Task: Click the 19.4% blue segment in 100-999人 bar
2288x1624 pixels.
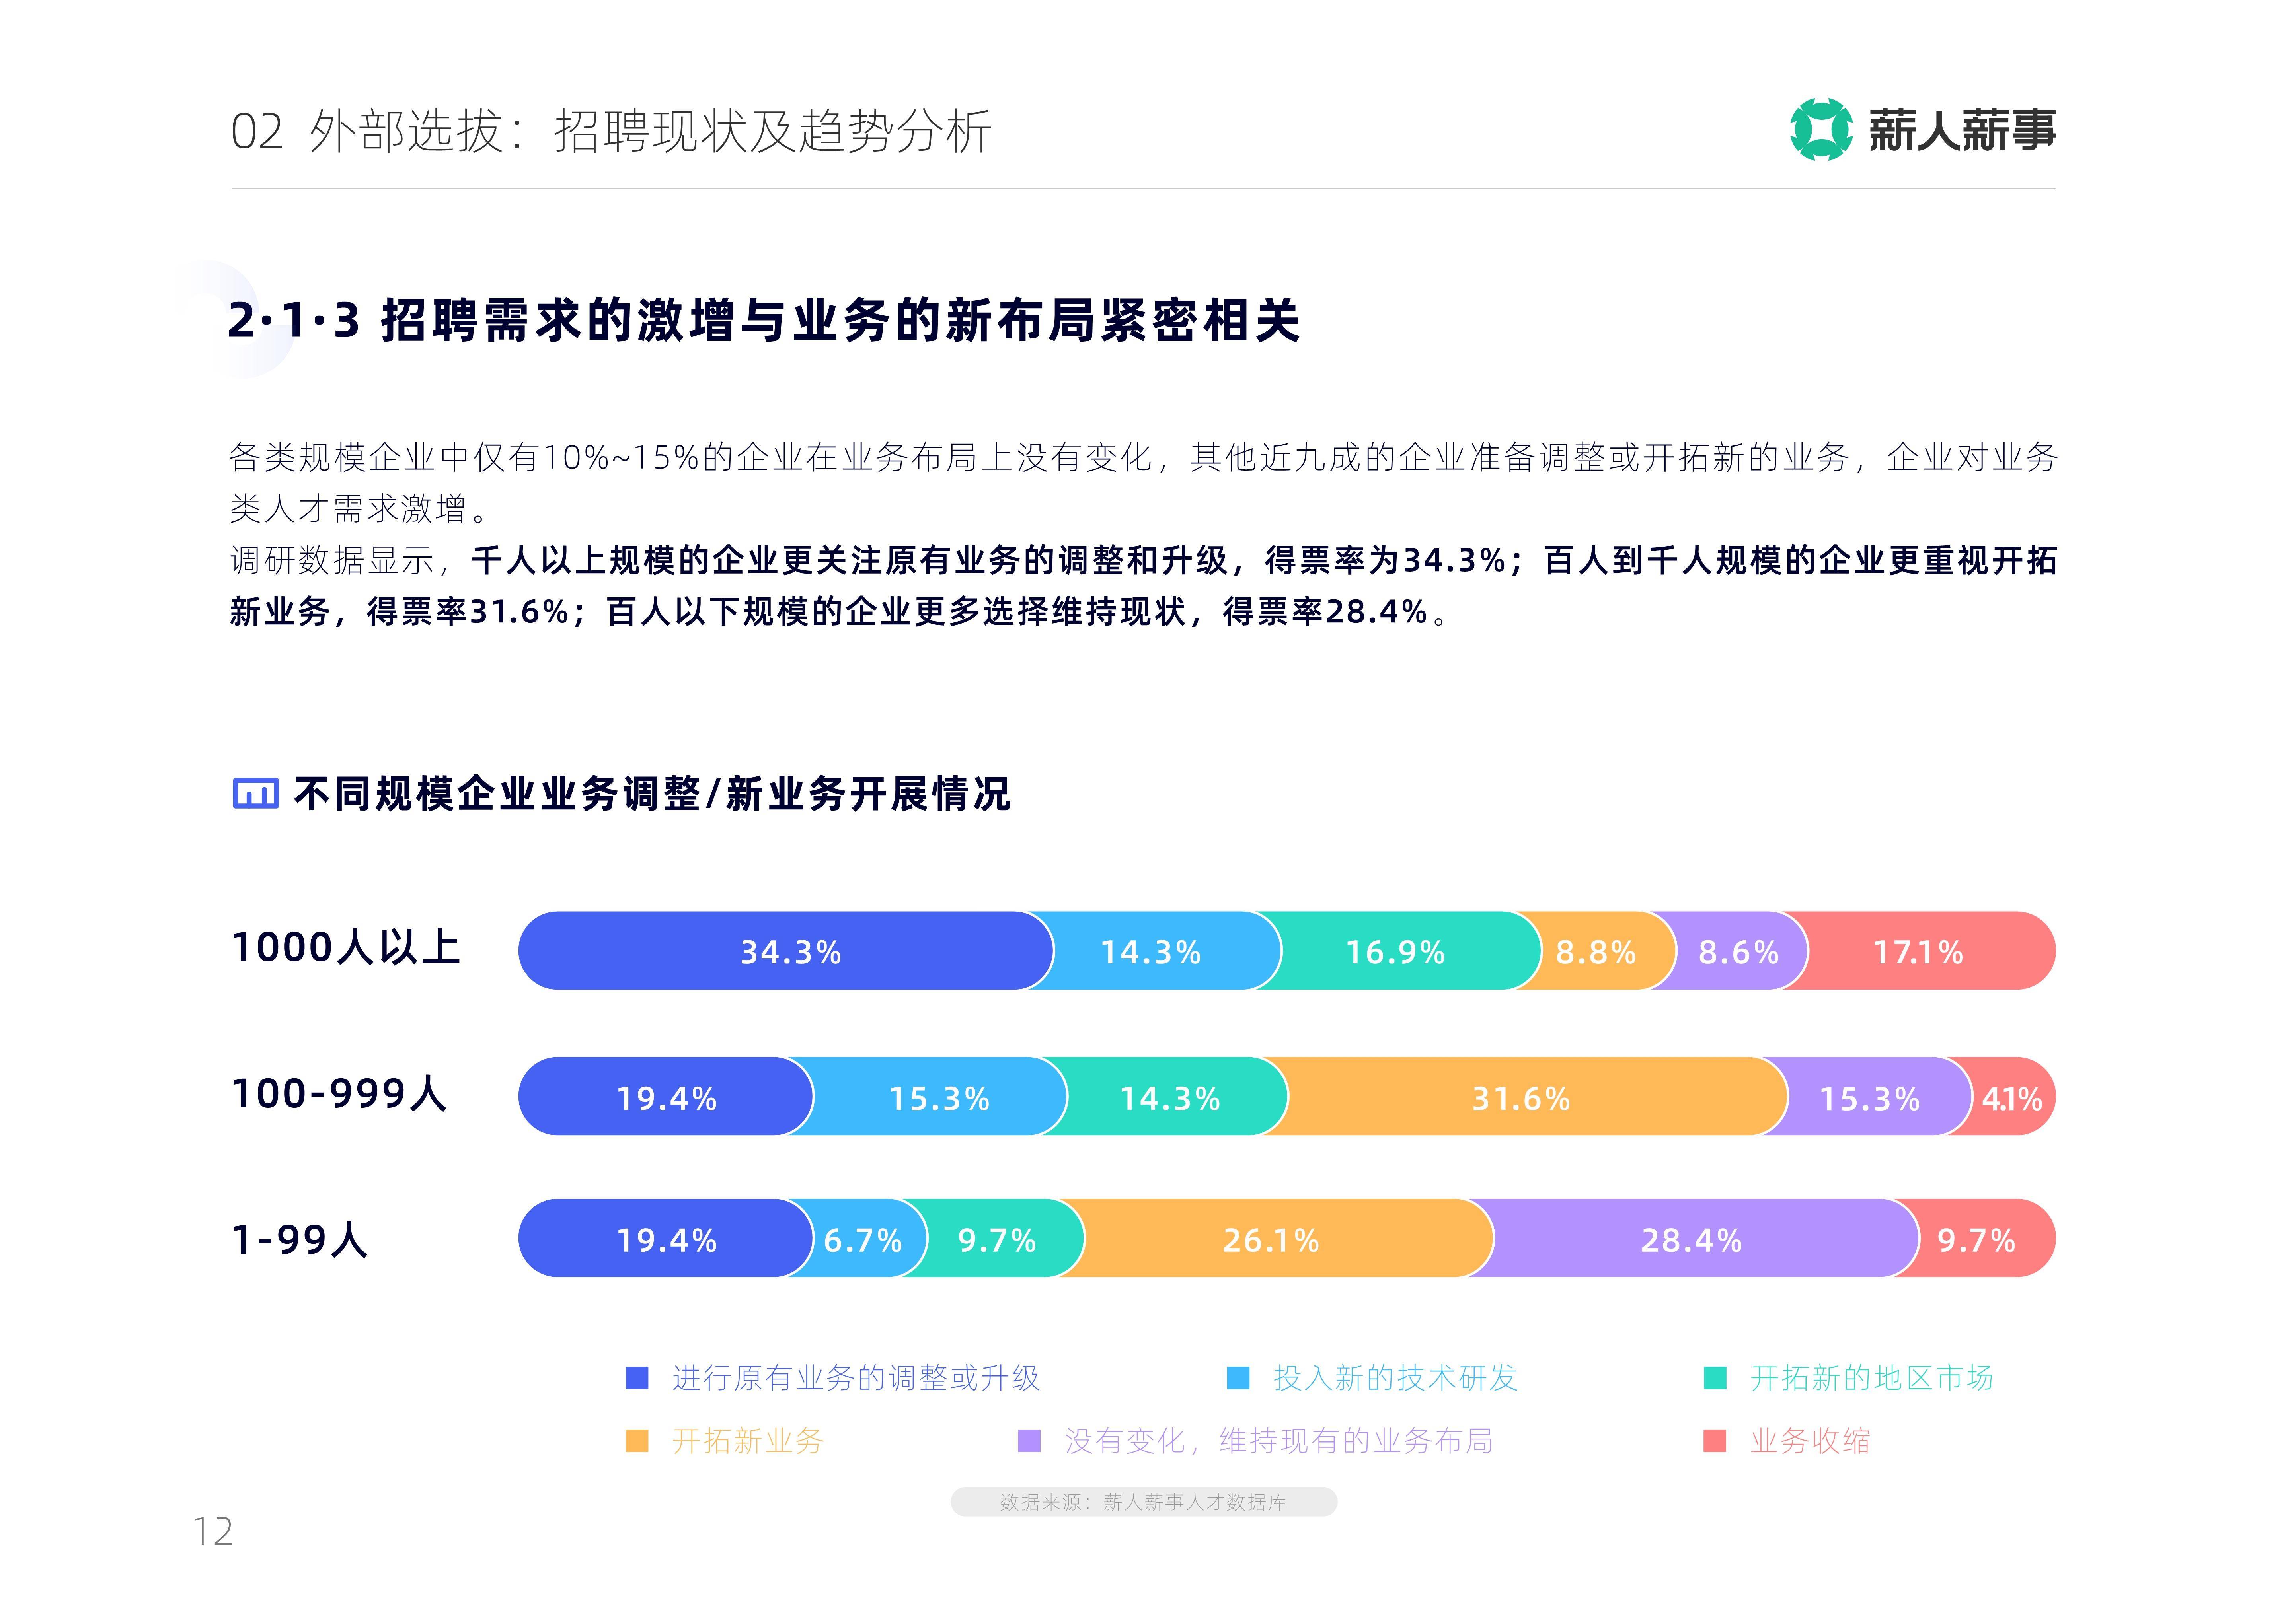Action: (665, 1097)
